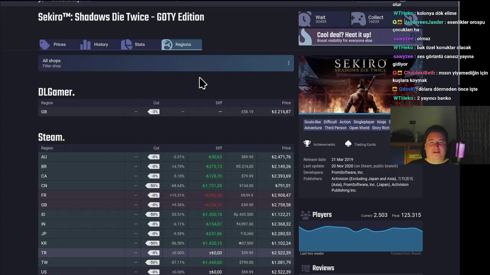The width and height of the screenshot is (490, 275).
Task: Sort Steam table by Price column
Action: [286, 148]
